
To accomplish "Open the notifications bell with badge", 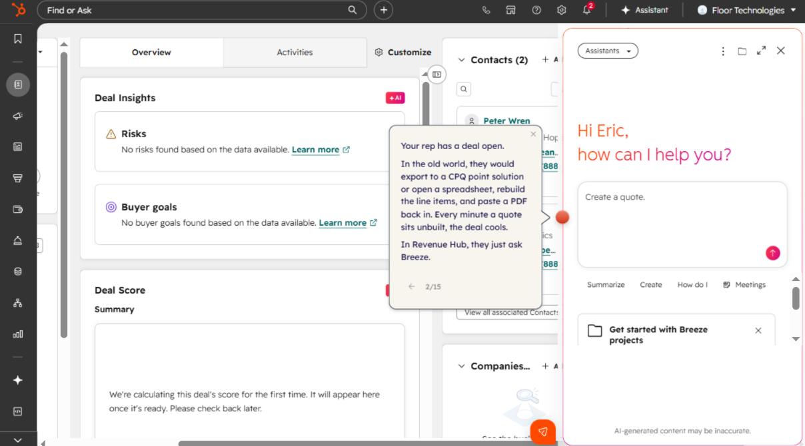I will [x=587, y=9].
